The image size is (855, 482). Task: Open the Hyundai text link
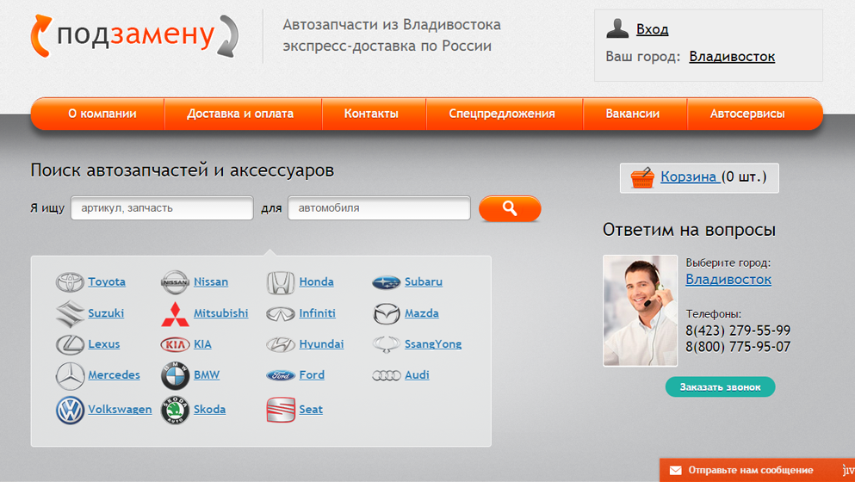coord(321,344)
